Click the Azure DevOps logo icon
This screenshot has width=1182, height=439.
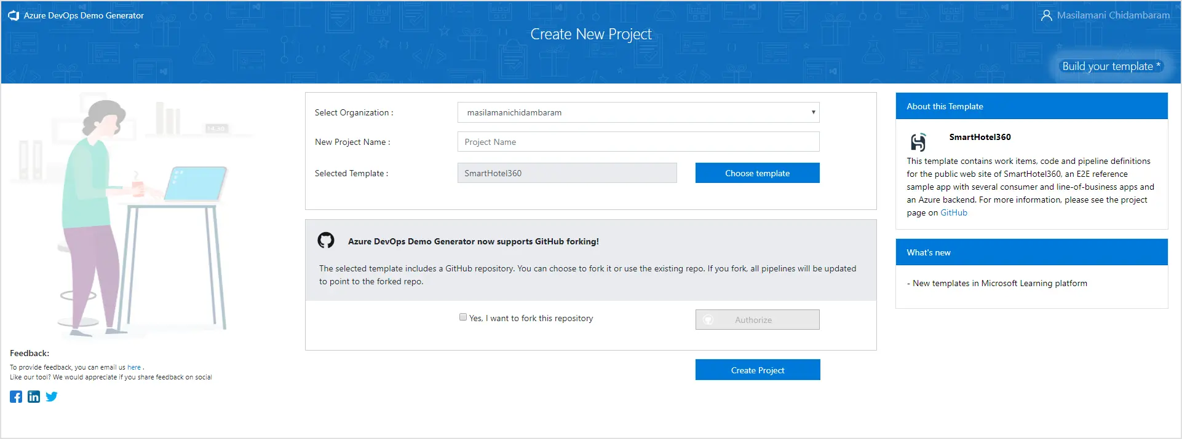[x=14, y=15]
